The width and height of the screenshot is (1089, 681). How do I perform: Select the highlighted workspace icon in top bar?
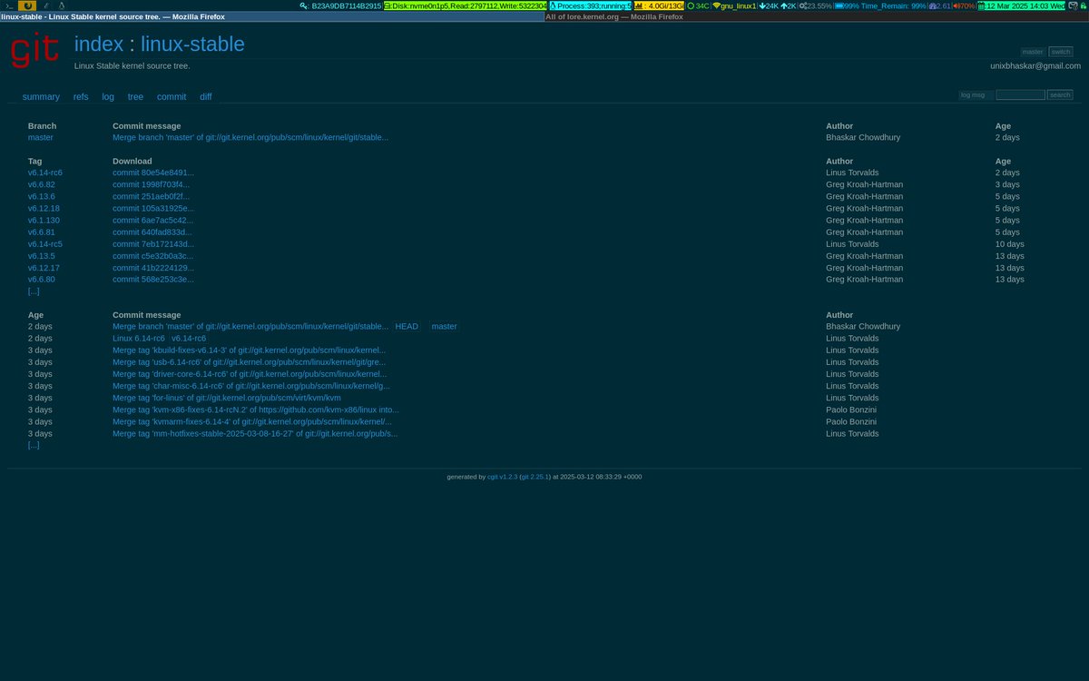[27, 5]
